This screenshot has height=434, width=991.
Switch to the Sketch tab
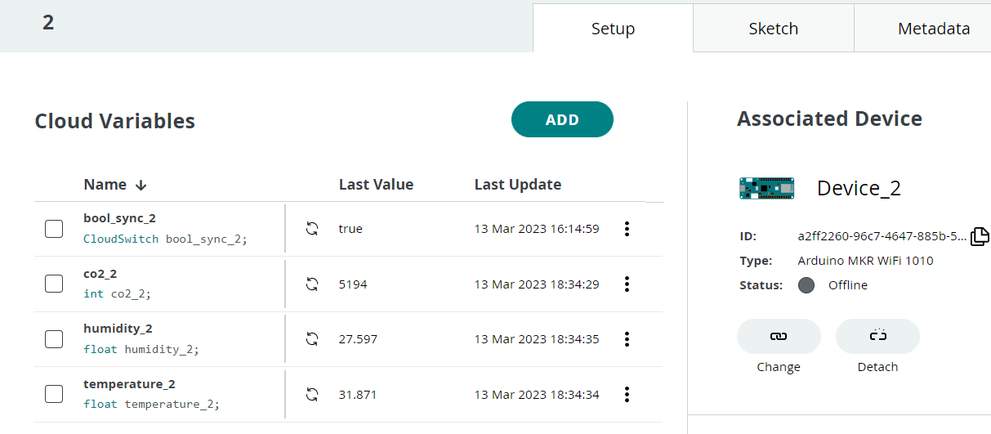pos(773,29)
